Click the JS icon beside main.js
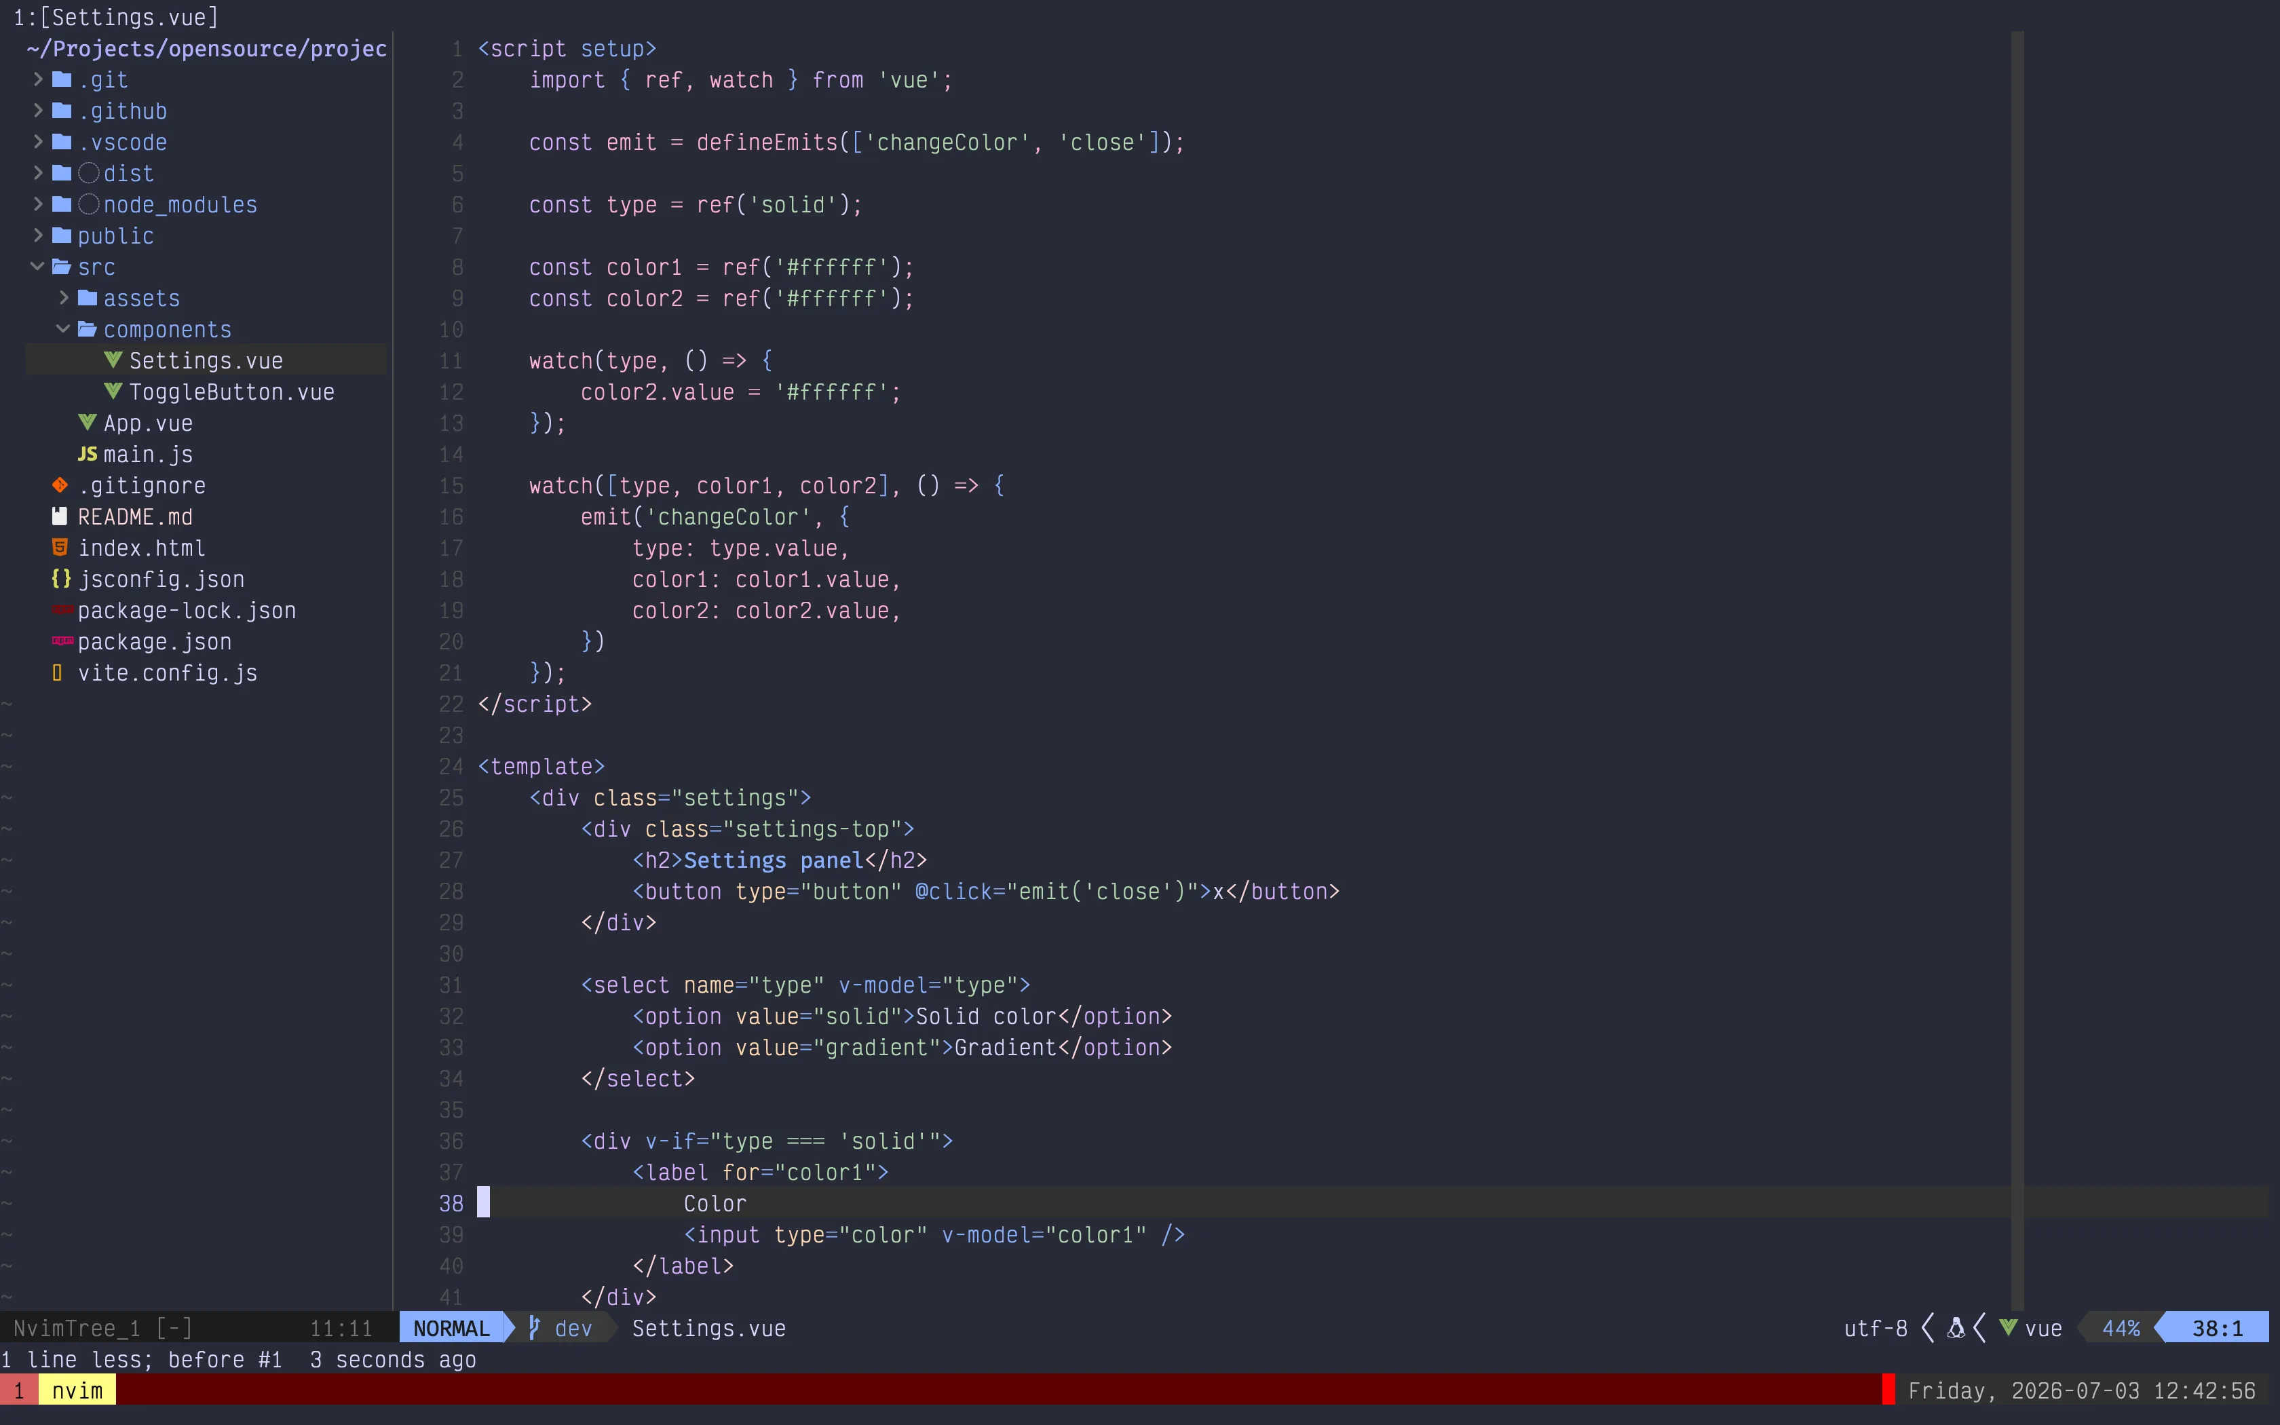The width and height of the screenshot is (2280, 1425). click(88, 453)
